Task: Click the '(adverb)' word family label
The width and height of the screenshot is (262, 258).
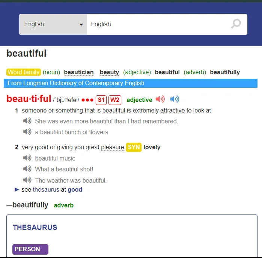Action: [195, 72]
